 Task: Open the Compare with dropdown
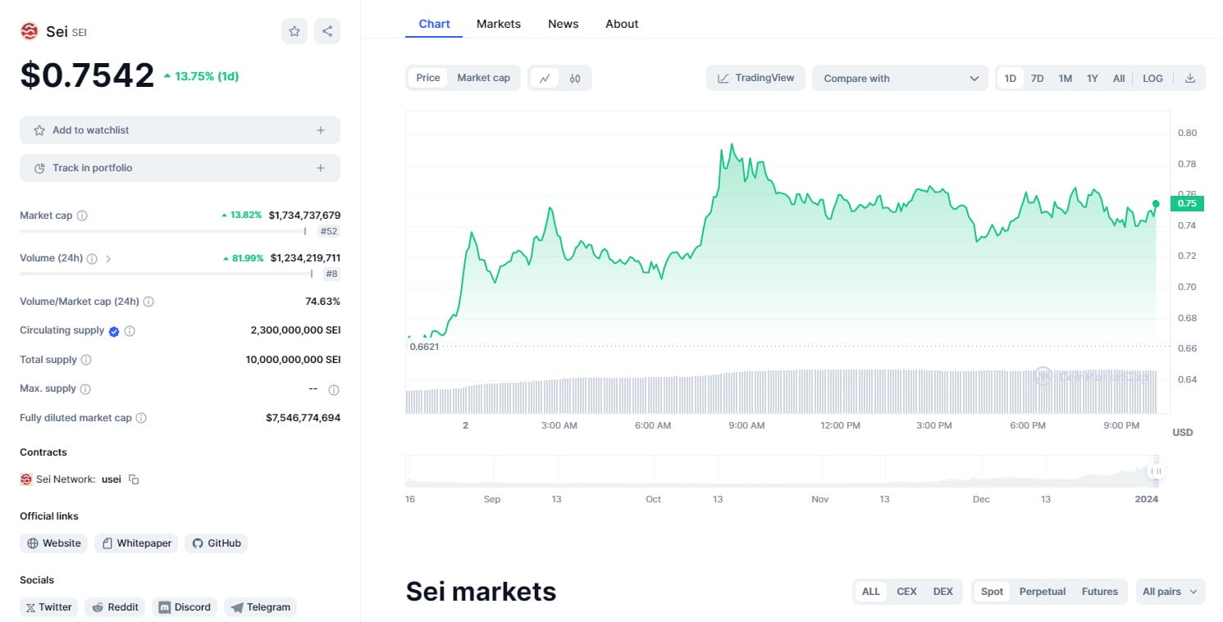[x=900, y=78]
